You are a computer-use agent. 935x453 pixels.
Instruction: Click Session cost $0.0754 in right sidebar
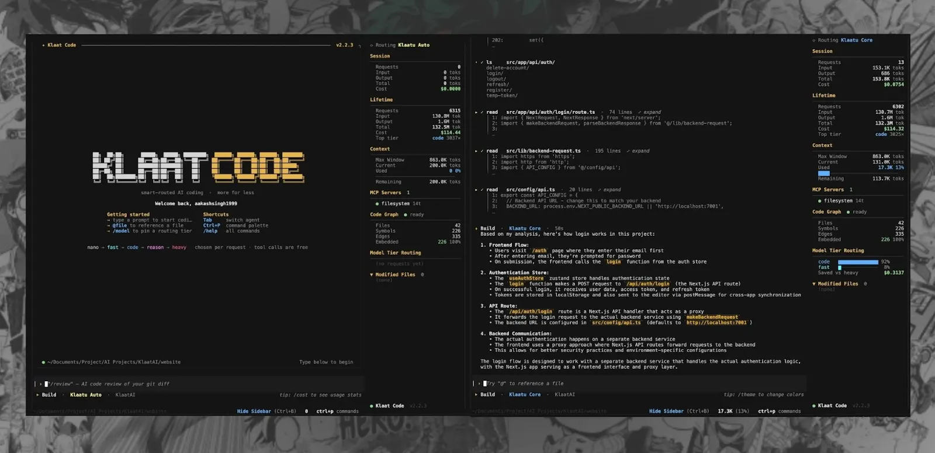click(x=894, y=85)
